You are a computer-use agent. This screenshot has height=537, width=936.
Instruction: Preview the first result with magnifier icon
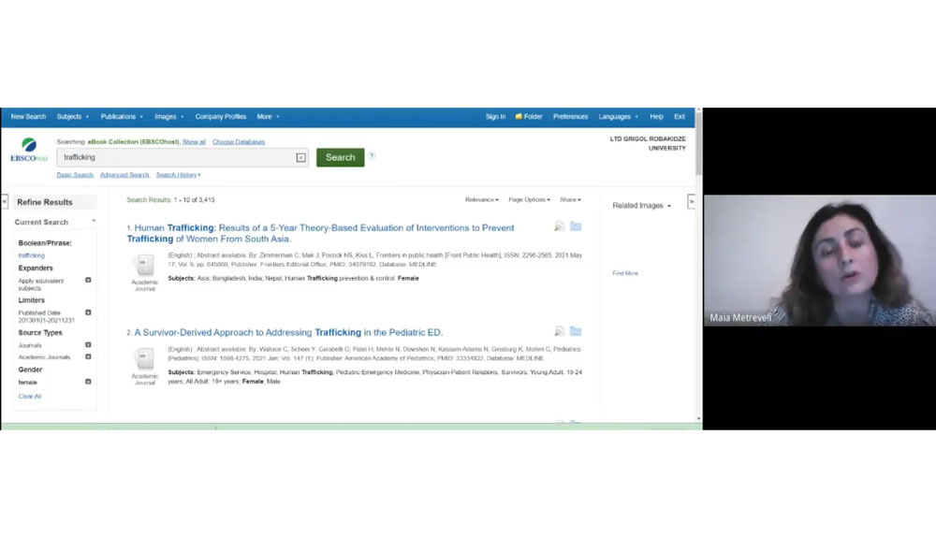coord(560,226)
